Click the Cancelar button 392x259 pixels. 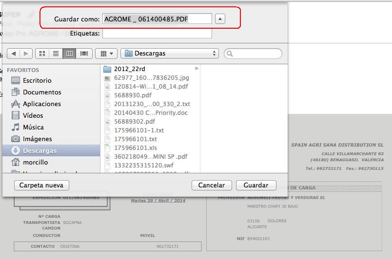coord(212,185)
